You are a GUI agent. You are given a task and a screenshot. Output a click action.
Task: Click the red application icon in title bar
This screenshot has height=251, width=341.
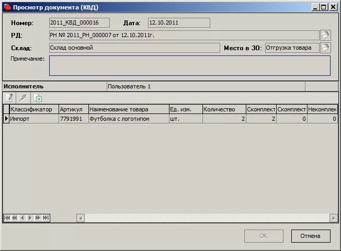[x=8, y=7]
